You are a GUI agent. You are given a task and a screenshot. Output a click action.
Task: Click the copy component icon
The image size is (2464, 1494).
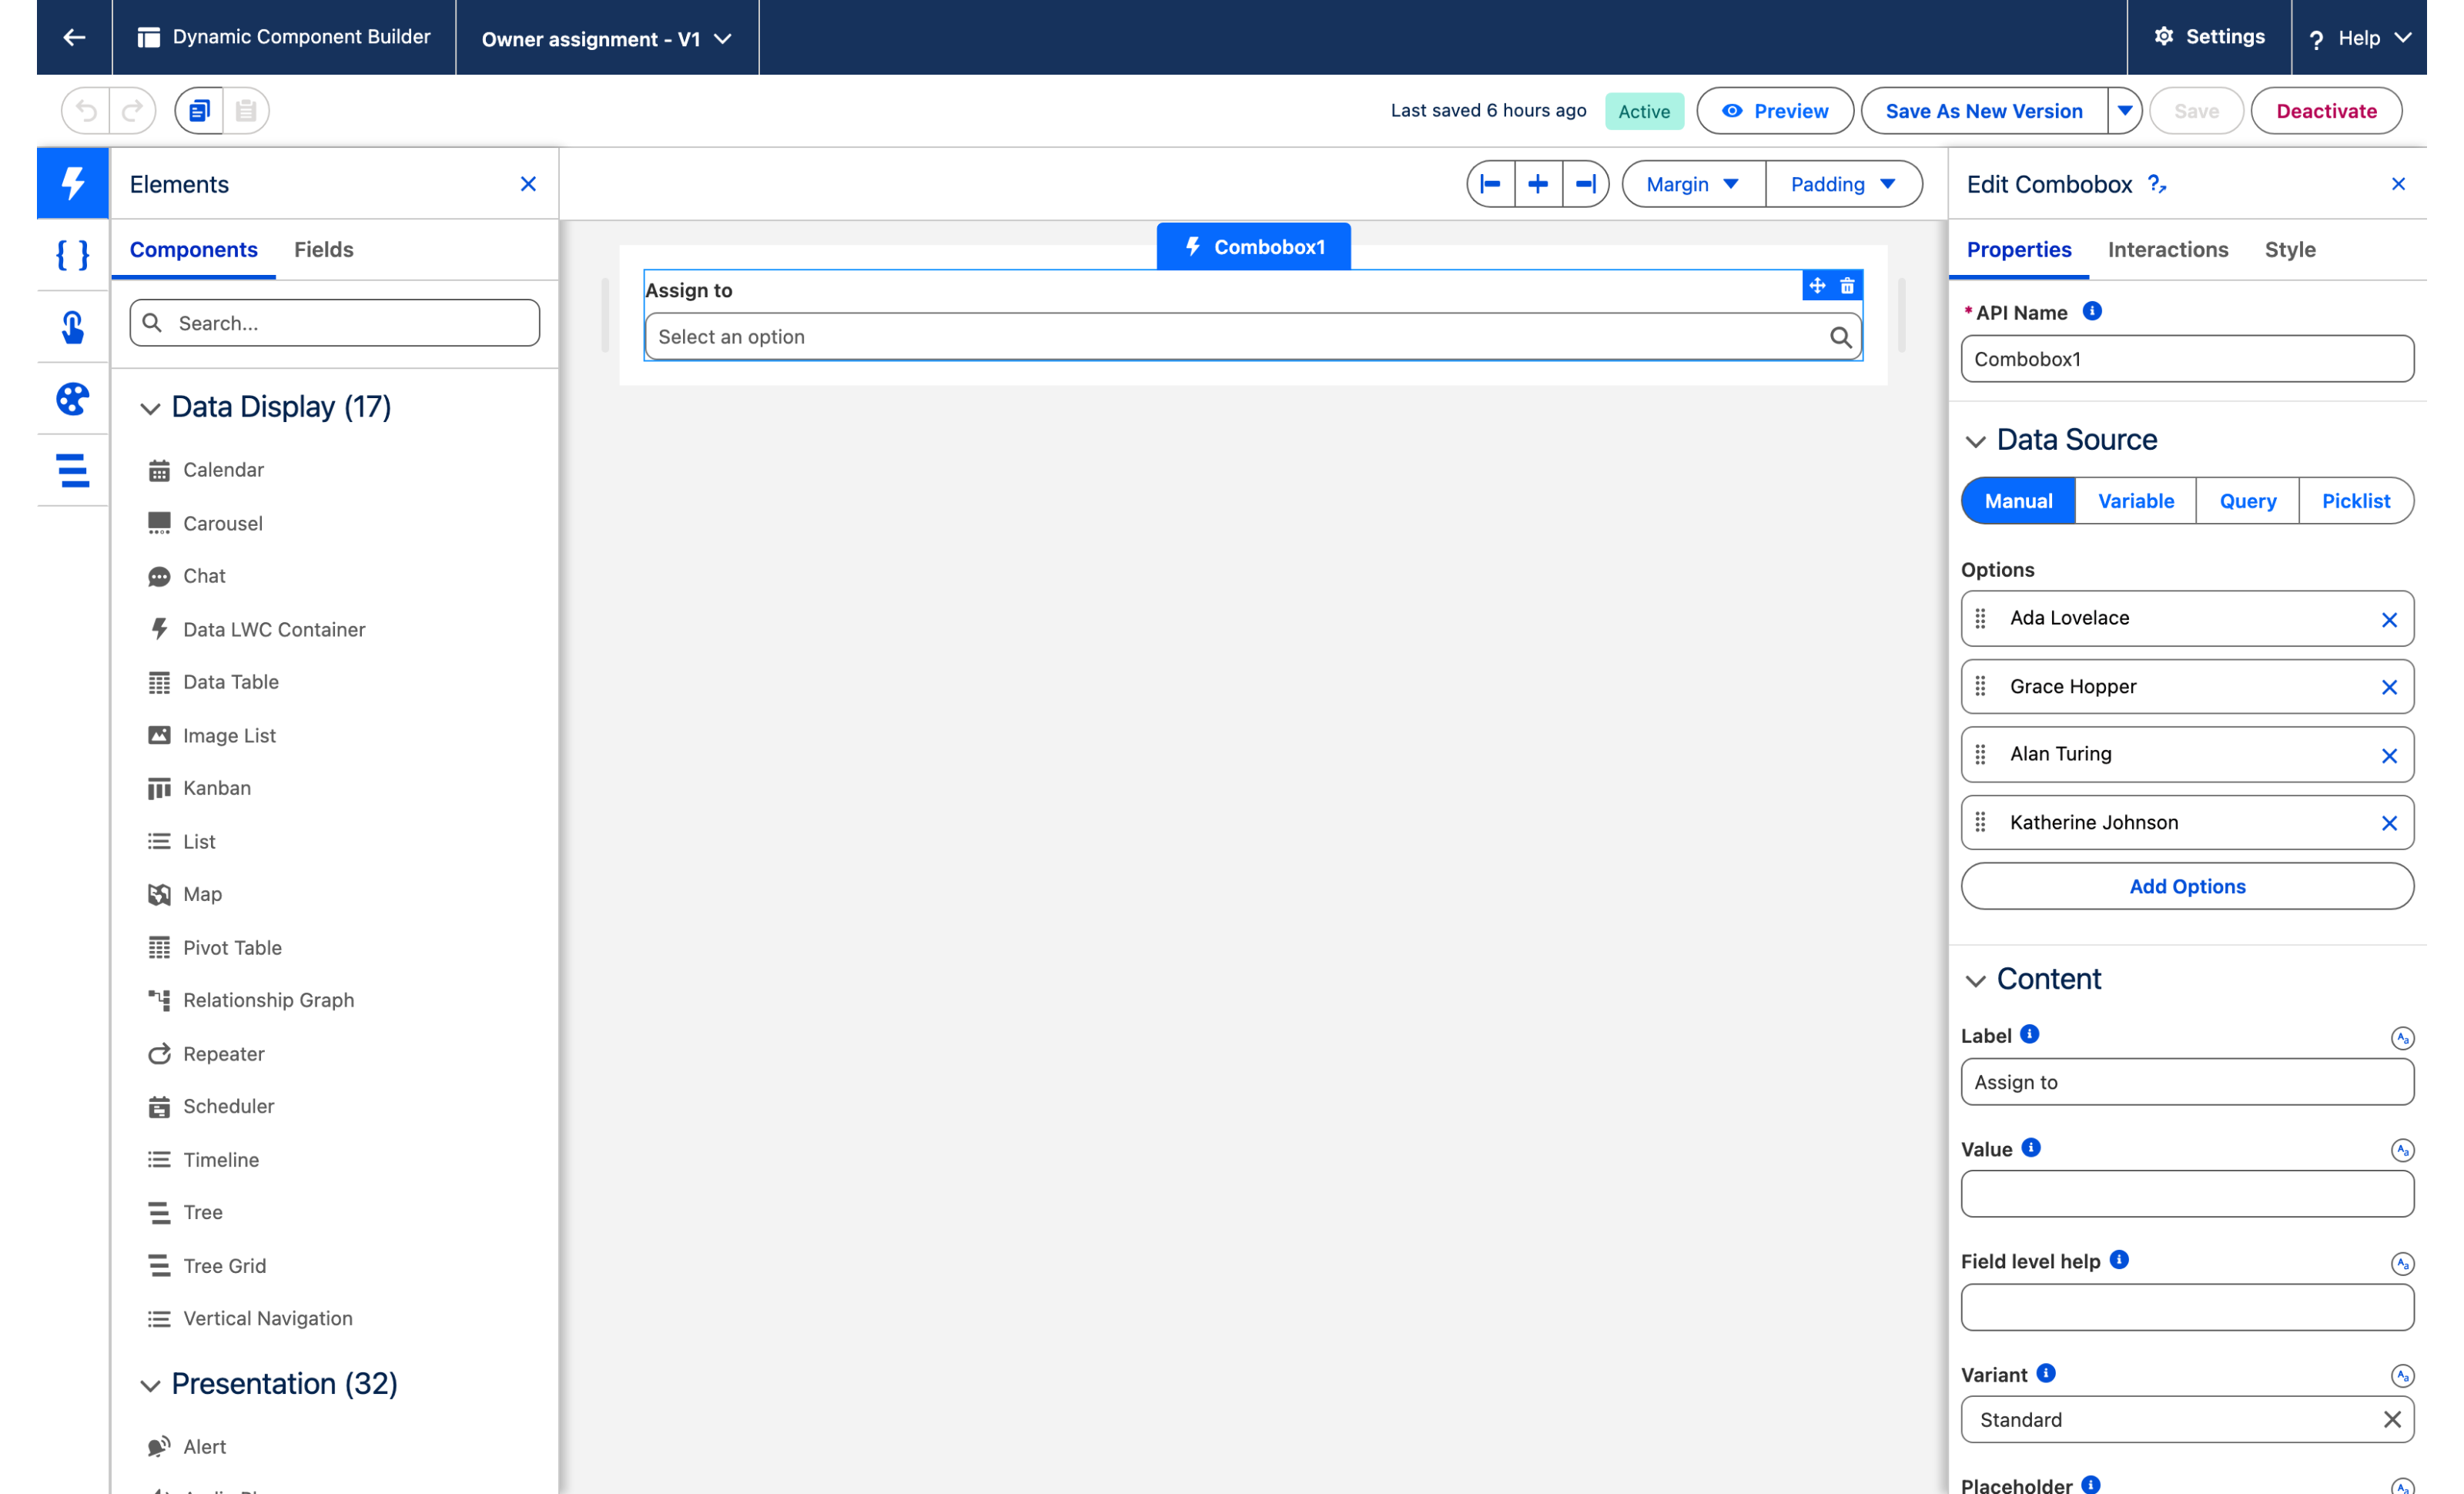(199, 110)
